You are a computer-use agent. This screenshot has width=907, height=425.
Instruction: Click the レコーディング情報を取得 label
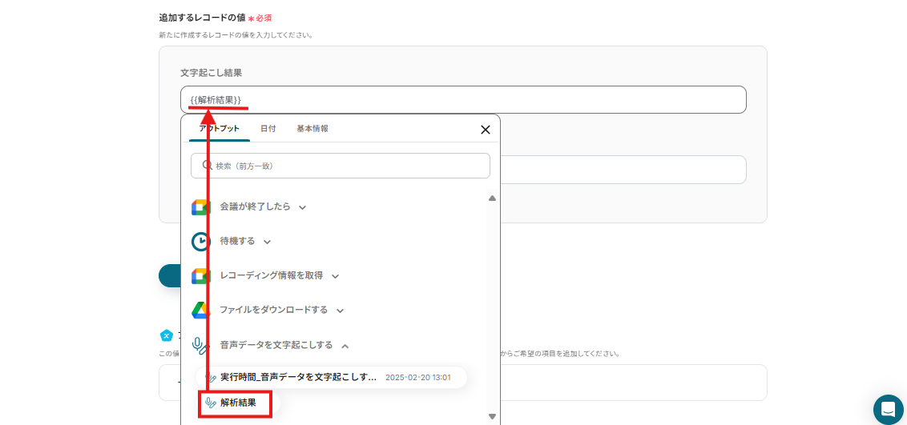point(272,275)
